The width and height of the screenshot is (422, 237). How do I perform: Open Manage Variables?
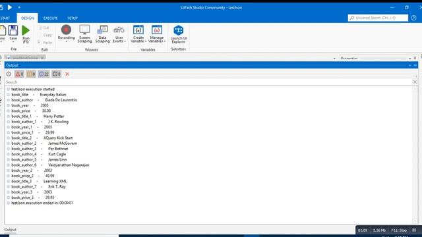pyautogui.click(x=157, y=34)
